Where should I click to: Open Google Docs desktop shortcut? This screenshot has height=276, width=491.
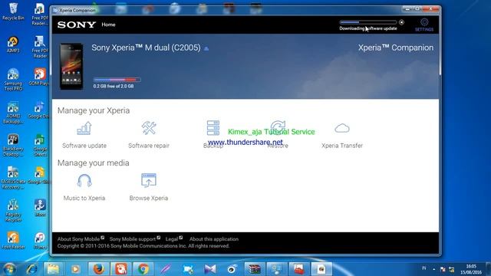(39, 110)
